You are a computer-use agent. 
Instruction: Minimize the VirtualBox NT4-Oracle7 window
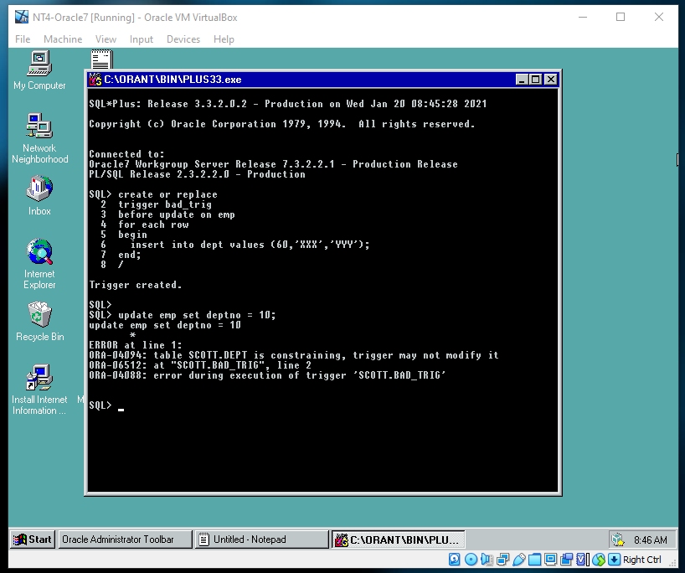(583, 17)
